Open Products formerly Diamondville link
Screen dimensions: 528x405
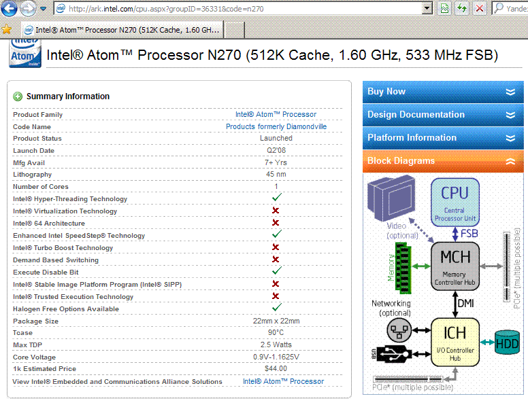tap(276, 126)
